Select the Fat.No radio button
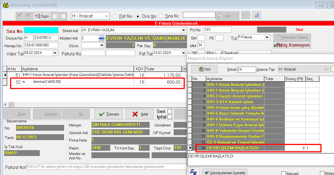 (x=115, y=16)
